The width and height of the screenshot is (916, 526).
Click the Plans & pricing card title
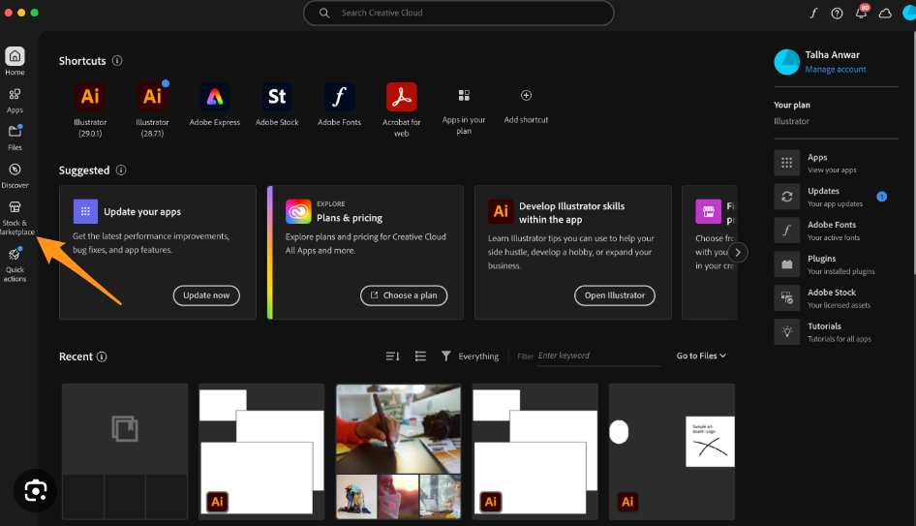click(350, 218)
